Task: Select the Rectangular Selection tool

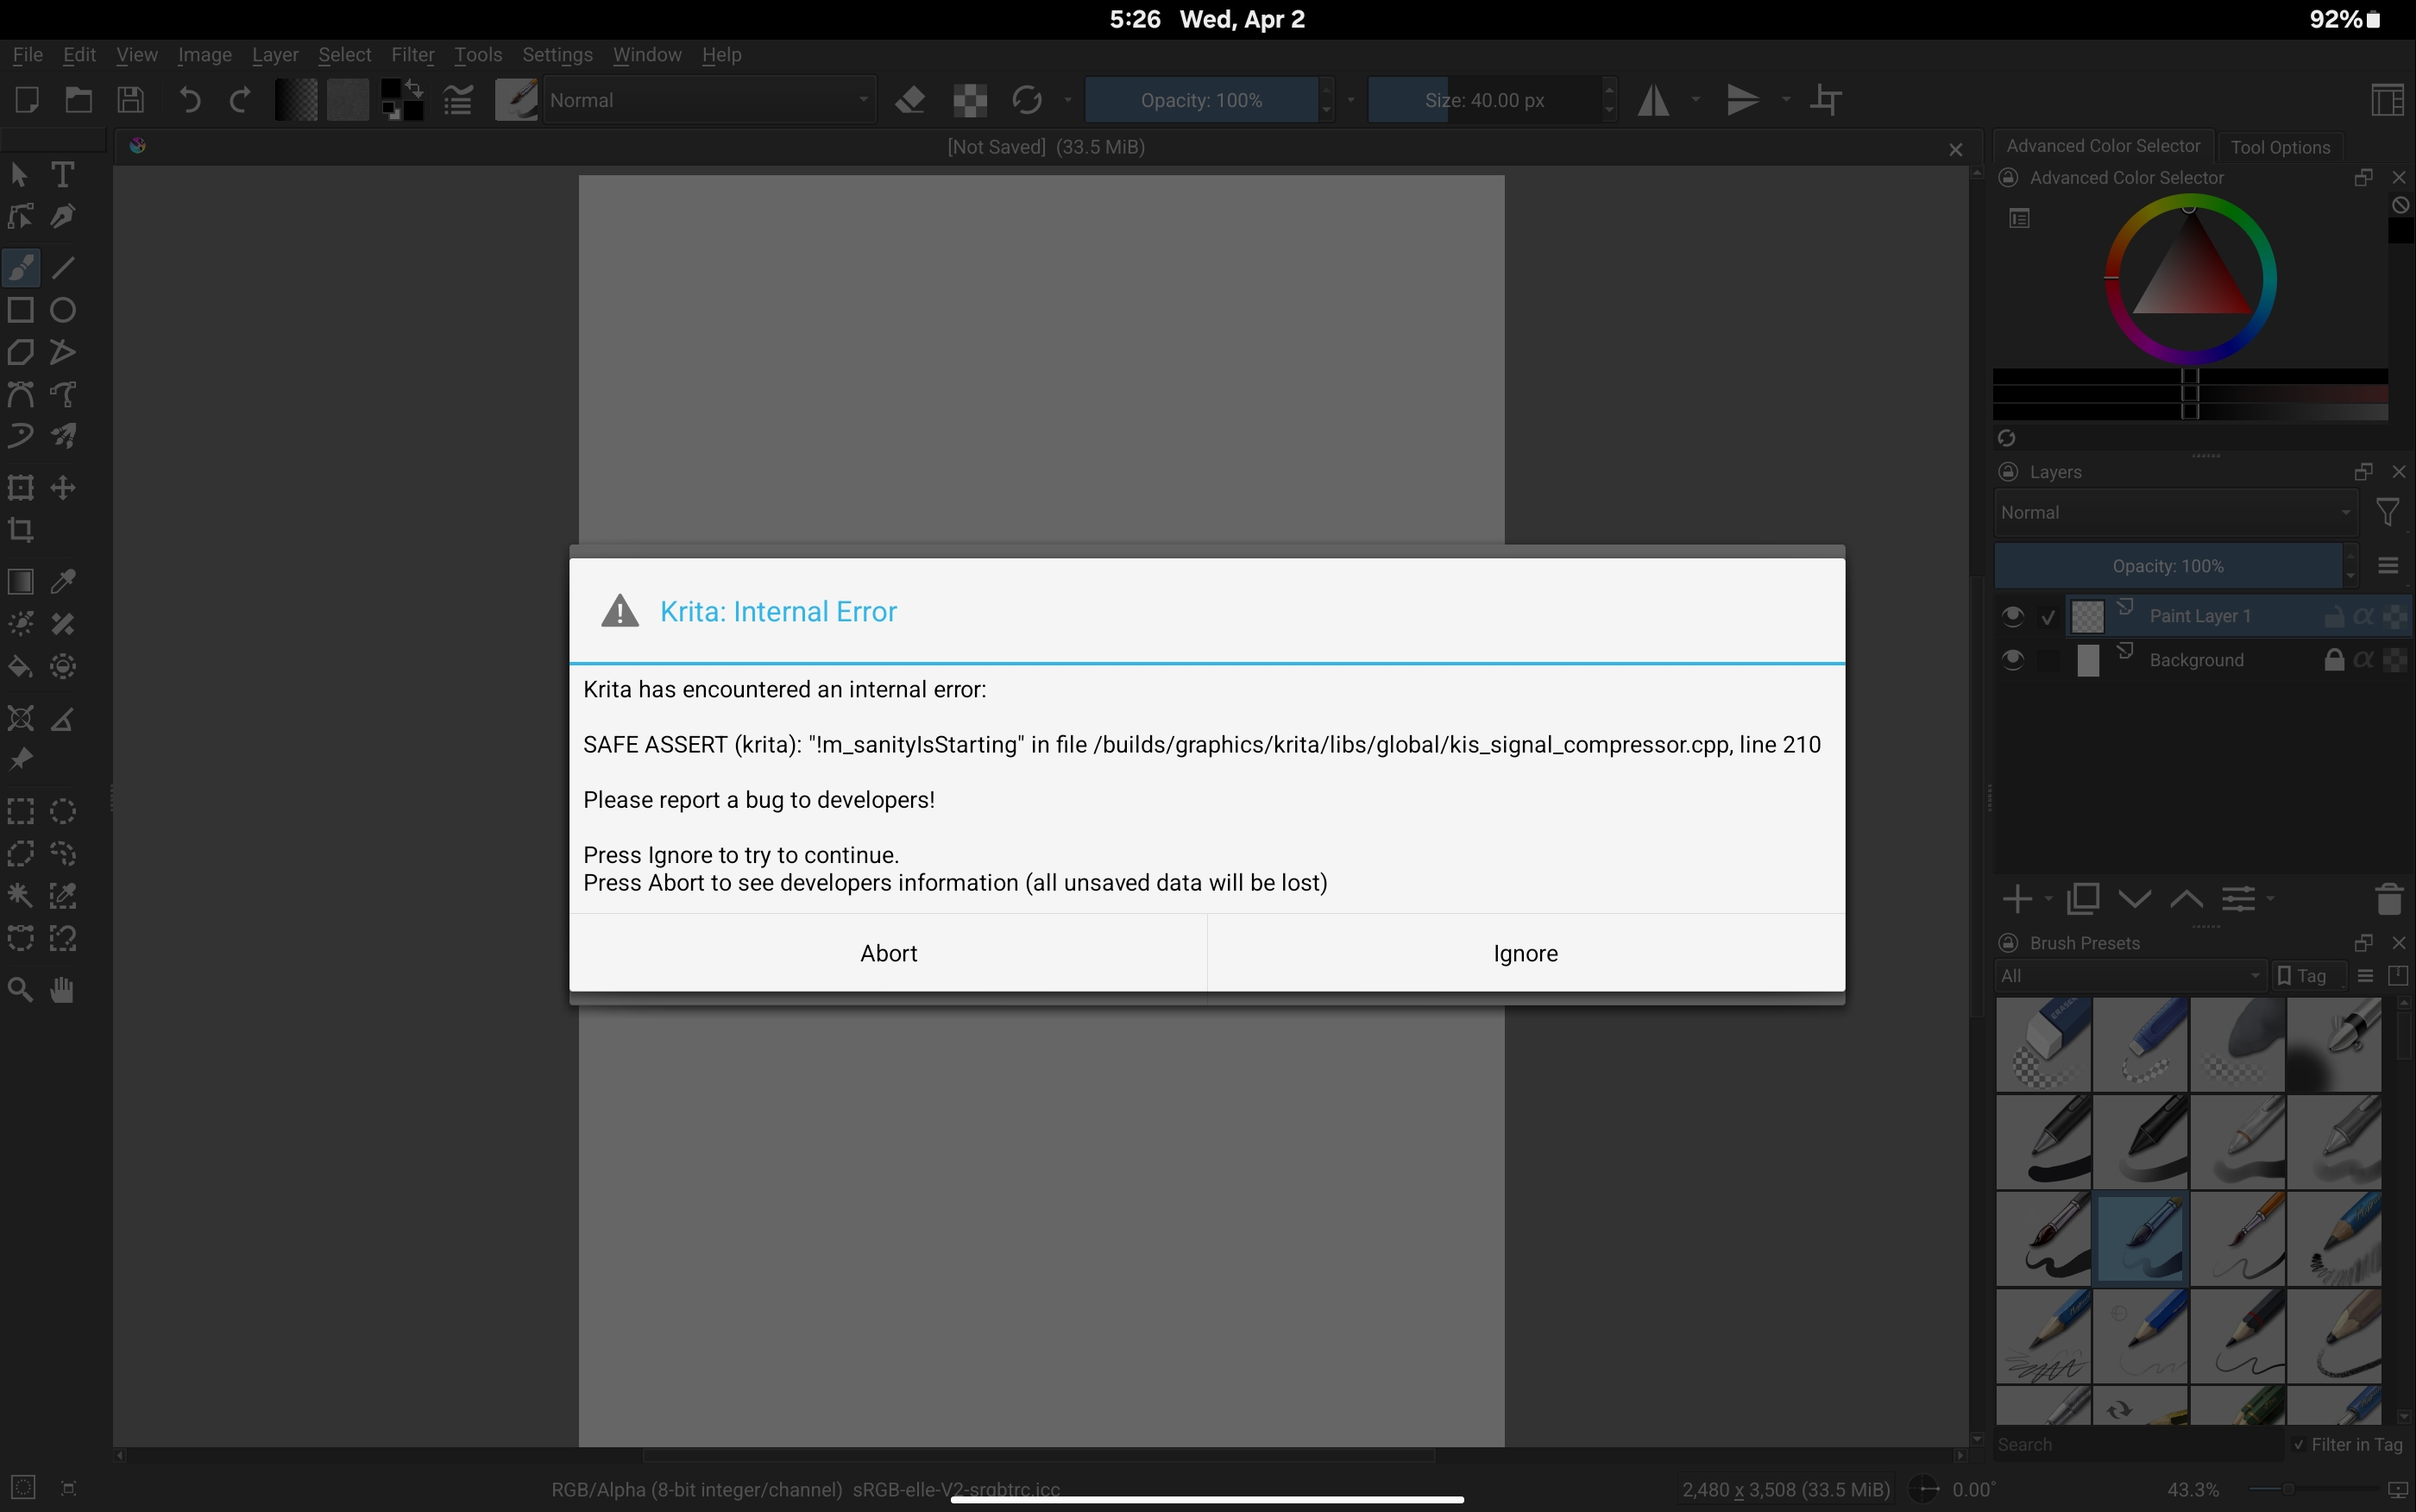Action: 20,811
